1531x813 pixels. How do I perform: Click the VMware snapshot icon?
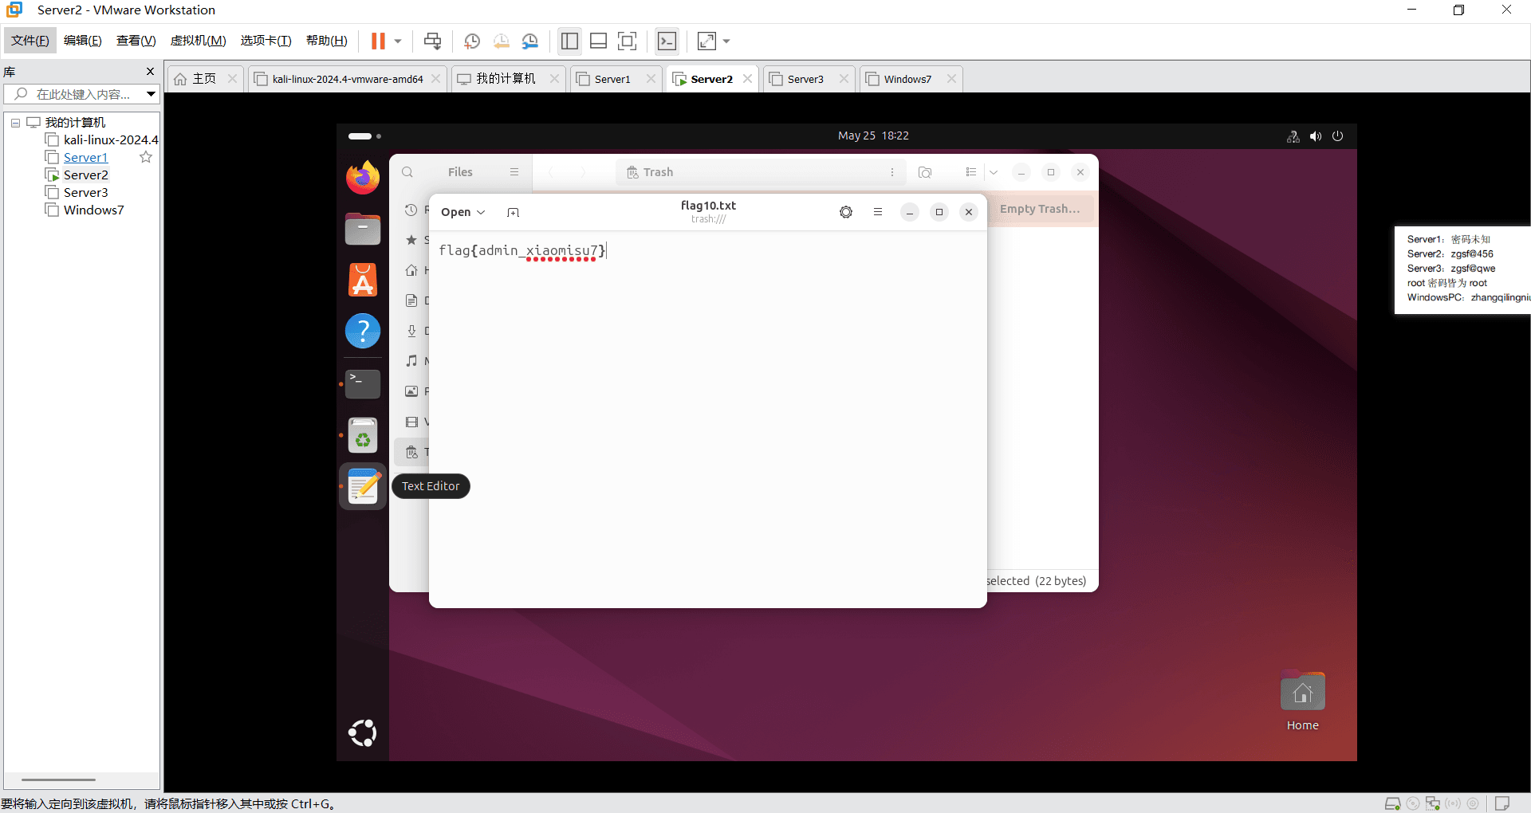click(x=472, y=41)
